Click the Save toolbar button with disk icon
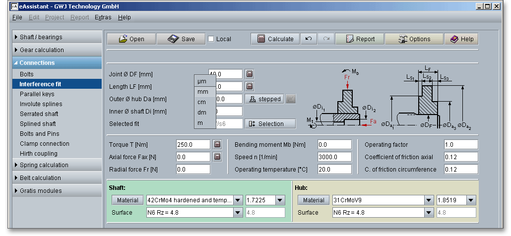This screenshot has width=511, height=236. pyautogui.click(x=181, y=39)
